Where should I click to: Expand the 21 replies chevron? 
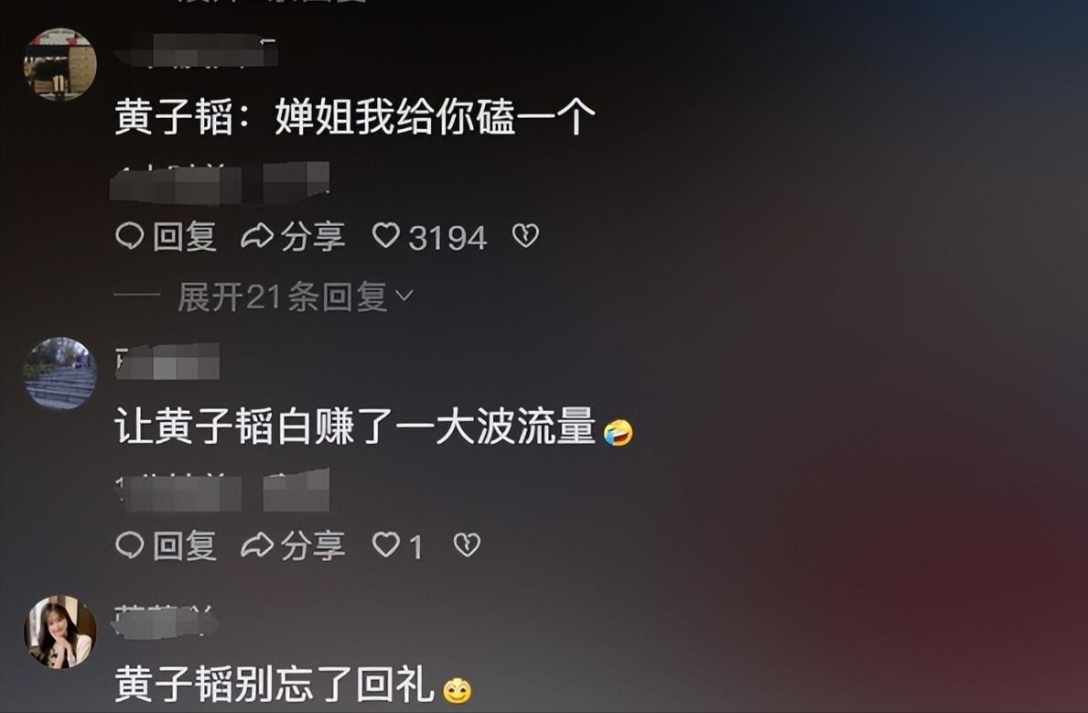404,297
